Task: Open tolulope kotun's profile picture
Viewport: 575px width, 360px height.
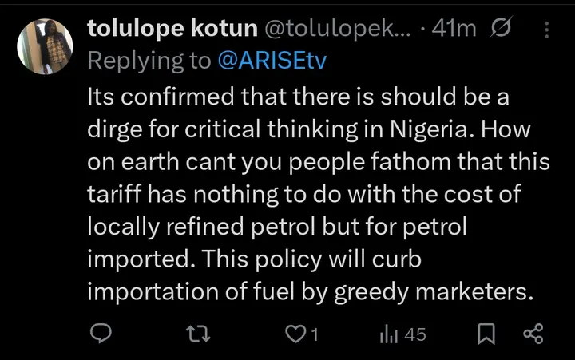Action: pyautogui.click(x=46, y=45)
